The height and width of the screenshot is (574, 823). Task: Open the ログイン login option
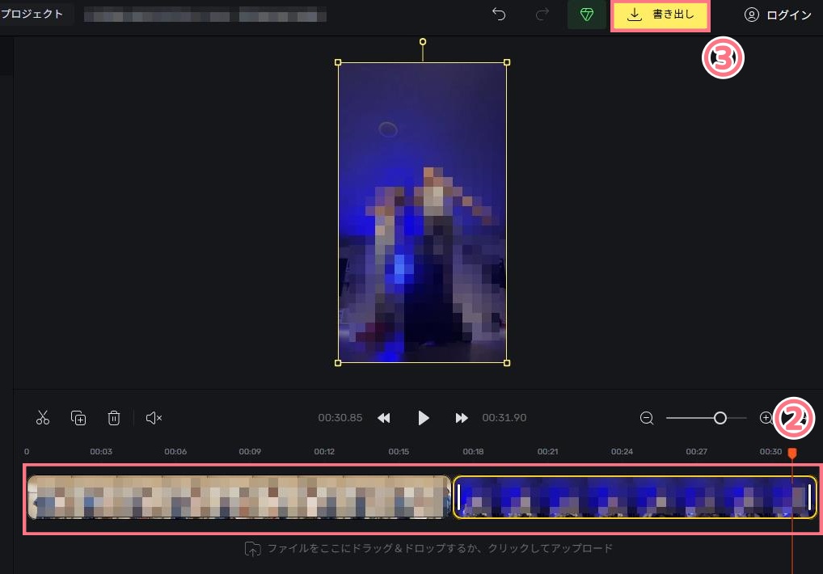(x=778, y=15)
